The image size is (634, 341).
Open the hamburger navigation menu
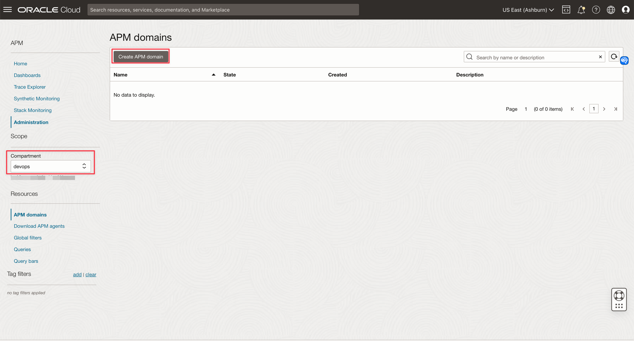[x=7, y=10]
